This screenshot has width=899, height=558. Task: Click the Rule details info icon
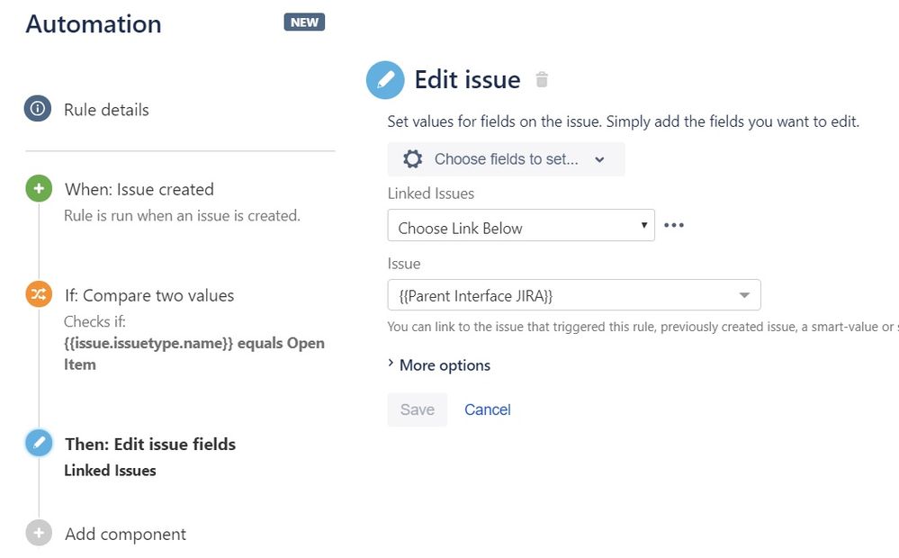[38, 110]
